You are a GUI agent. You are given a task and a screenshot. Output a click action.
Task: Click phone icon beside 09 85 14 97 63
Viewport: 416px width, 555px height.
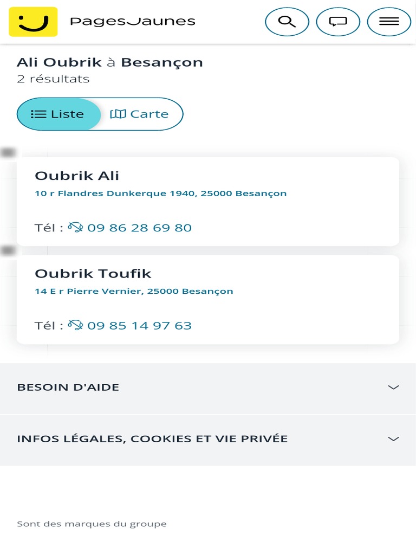click(x=75, y=326)
